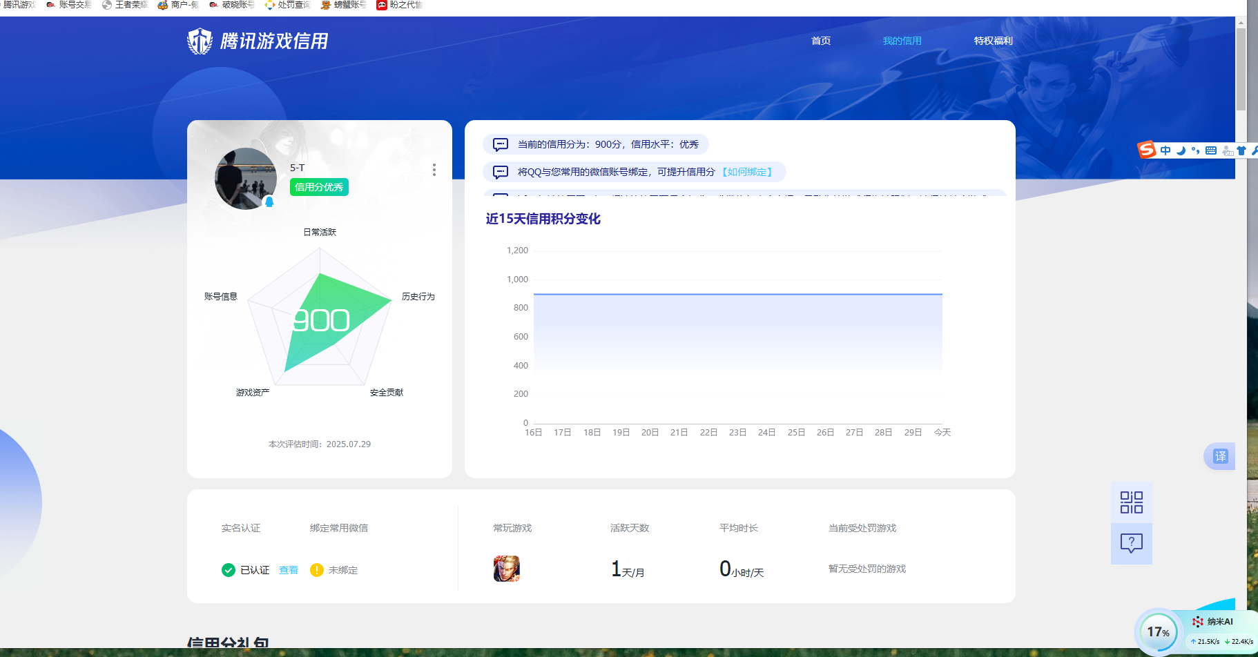Viewport: 1258px width, 657px height.
Task: Click the 绑定常用微信 label
Action: (x=339, y=528)
